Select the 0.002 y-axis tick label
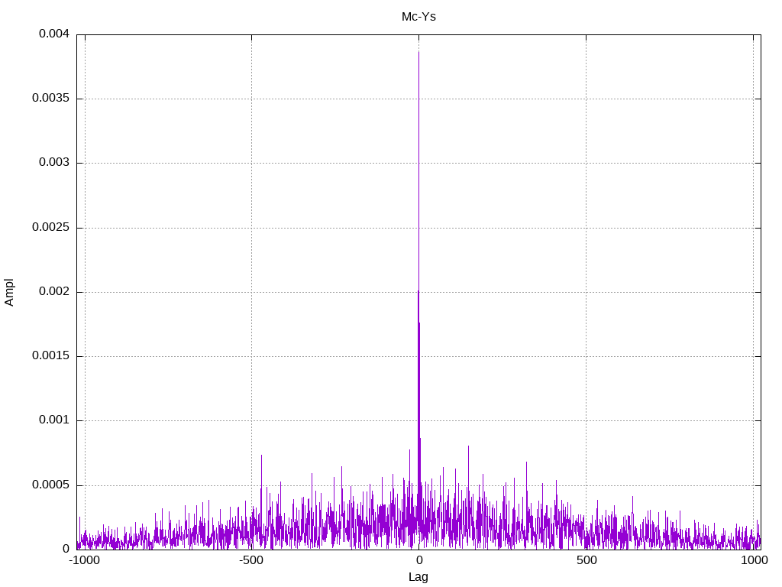Viewport: 782px width, 587px height. click(x=54, y=292)
